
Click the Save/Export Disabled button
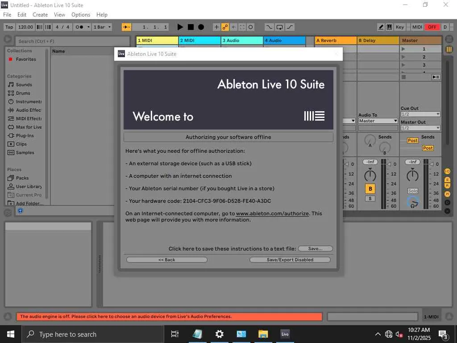pyautogui.click(x=290, y=259)
